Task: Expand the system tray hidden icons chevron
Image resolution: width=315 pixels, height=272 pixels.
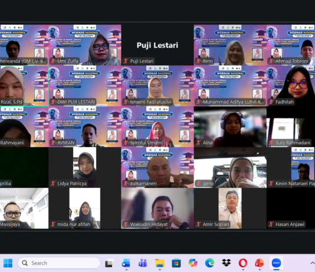Action: click(313, 263)
